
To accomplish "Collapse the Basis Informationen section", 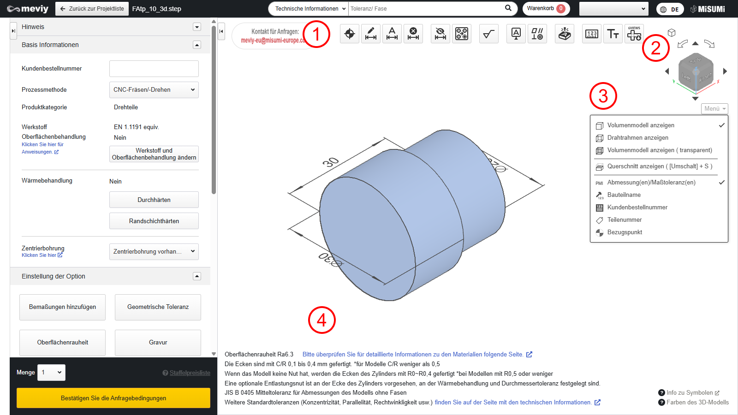I will 197,45.
